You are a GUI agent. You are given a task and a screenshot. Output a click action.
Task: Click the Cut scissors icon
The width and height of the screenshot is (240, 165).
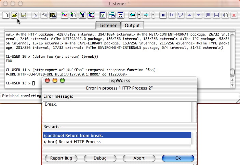pyautogui.click(x=35, y=15)
